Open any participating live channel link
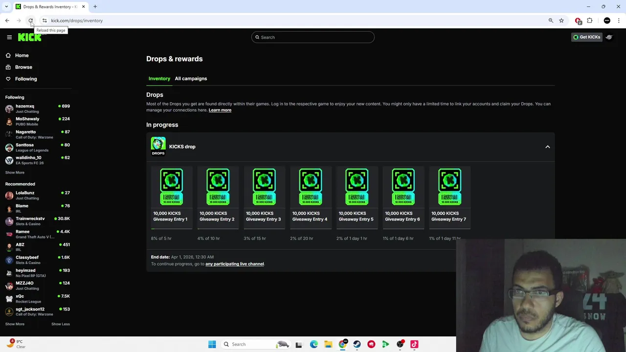Screen dimensions: 626x352 [x=235, y=264]
